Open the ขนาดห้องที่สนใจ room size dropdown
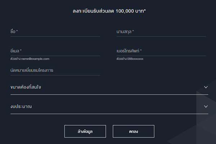Screen dimensions: 216x144 click(x=108, y=87)
